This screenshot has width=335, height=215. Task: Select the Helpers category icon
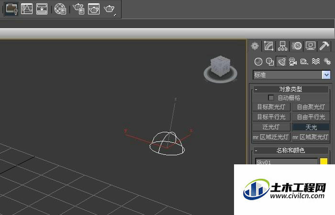click(x=304, y=62)
